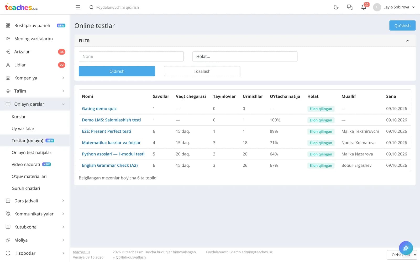The image size is (420, 262).
Task: Expand the Kompaniya menu chevron
Action: tap(63, 78)
